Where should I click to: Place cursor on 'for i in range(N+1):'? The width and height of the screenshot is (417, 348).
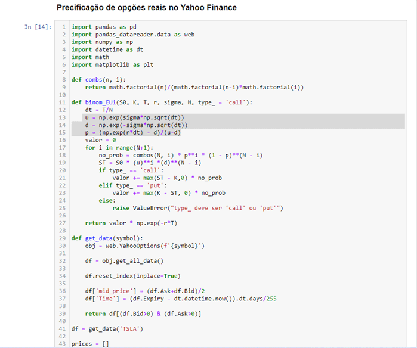119,148
